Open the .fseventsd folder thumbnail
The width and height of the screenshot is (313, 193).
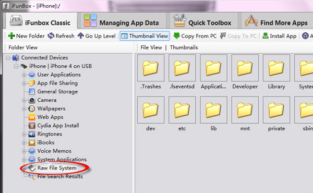(182, 68)
